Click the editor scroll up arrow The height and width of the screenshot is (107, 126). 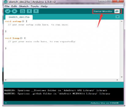[122, 21]
